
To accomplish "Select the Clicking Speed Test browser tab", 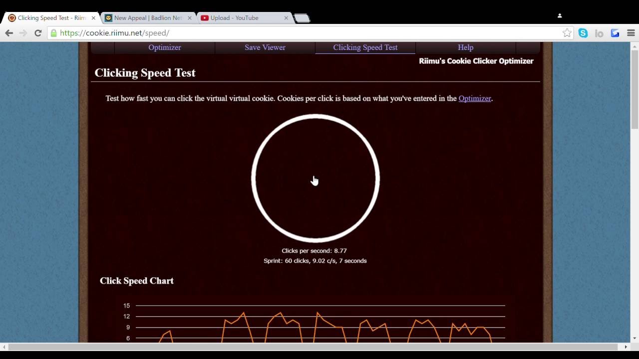I will coord(51,18).
